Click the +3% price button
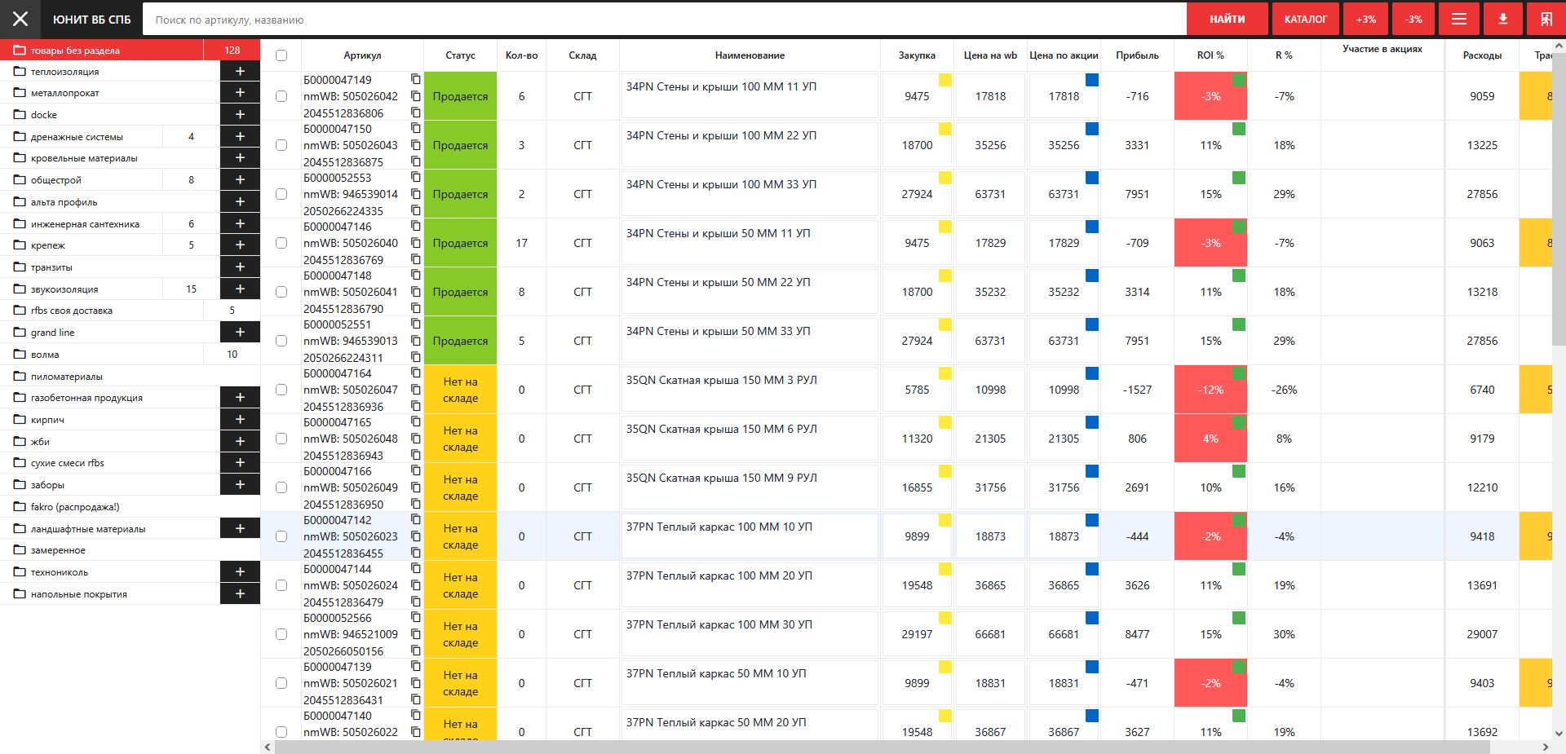Image resolution: width=1566 pixels, height=754 pixels. (1365, 19)
